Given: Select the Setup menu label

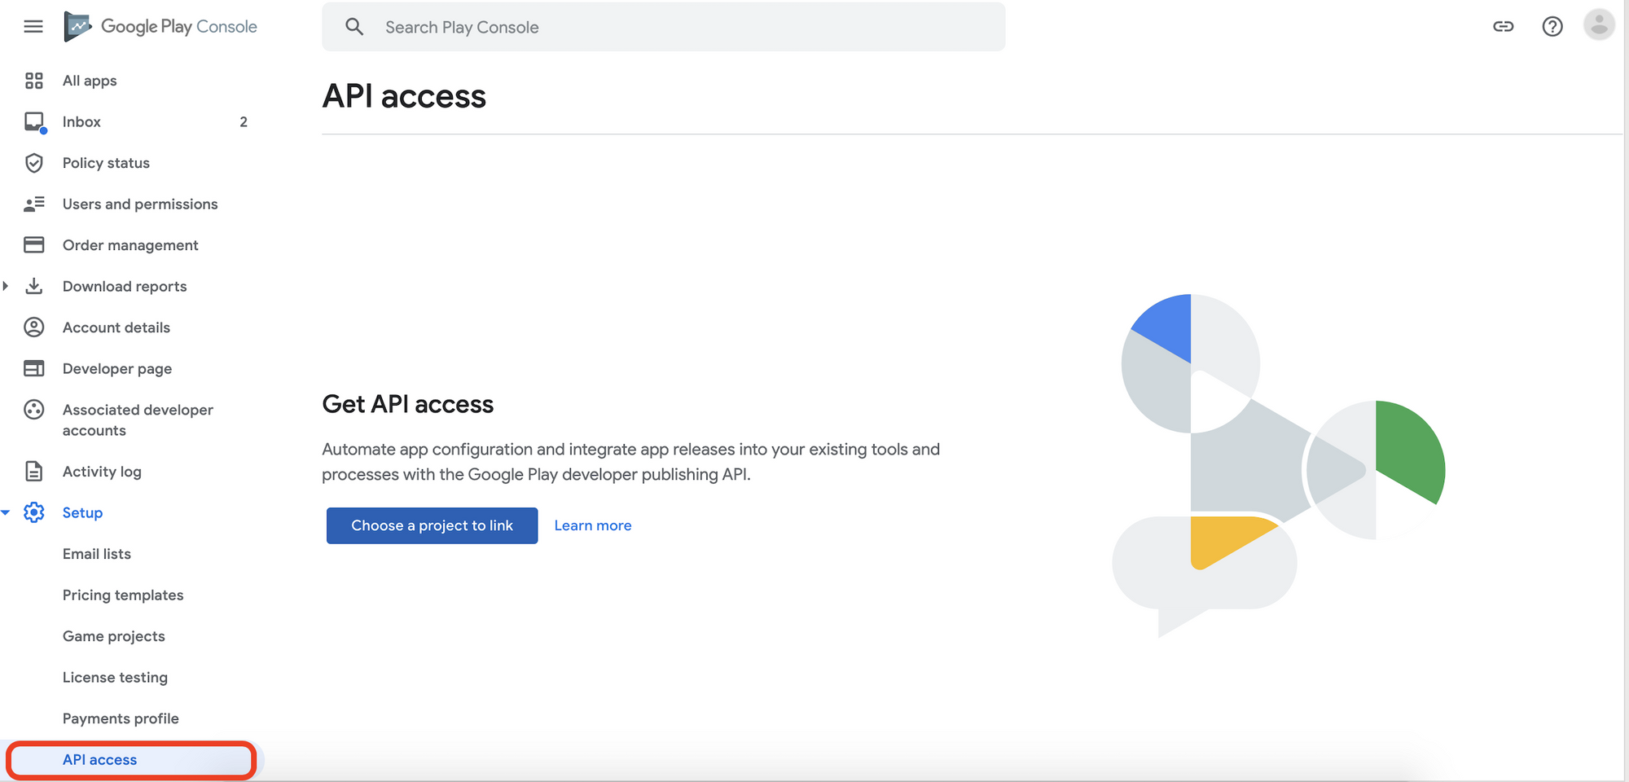Looking at the screenshot, I should [x=82, y=512].
